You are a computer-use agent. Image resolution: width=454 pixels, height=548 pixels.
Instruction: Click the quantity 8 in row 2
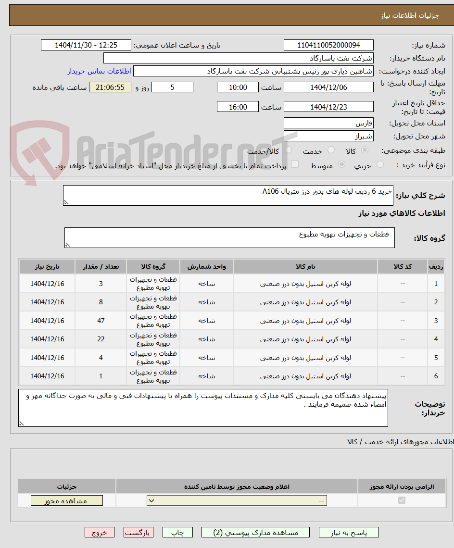[x=101, y=302]
